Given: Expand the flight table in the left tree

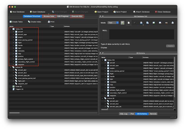Looking at the screenshot, I should coord(13,43).
